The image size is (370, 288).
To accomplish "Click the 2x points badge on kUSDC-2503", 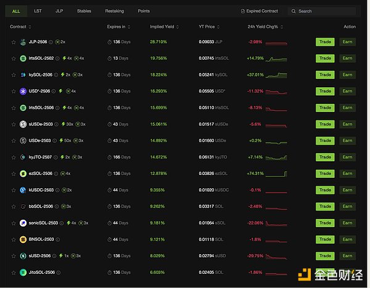I will 67,190.
